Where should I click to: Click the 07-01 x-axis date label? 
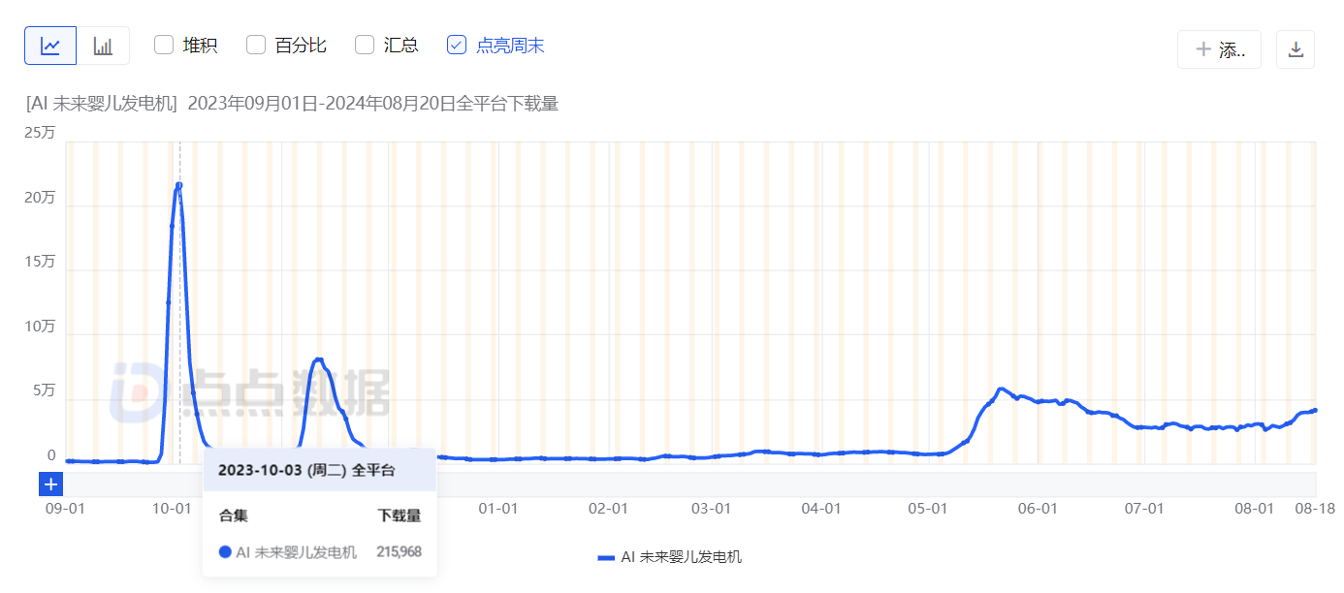1143,509
